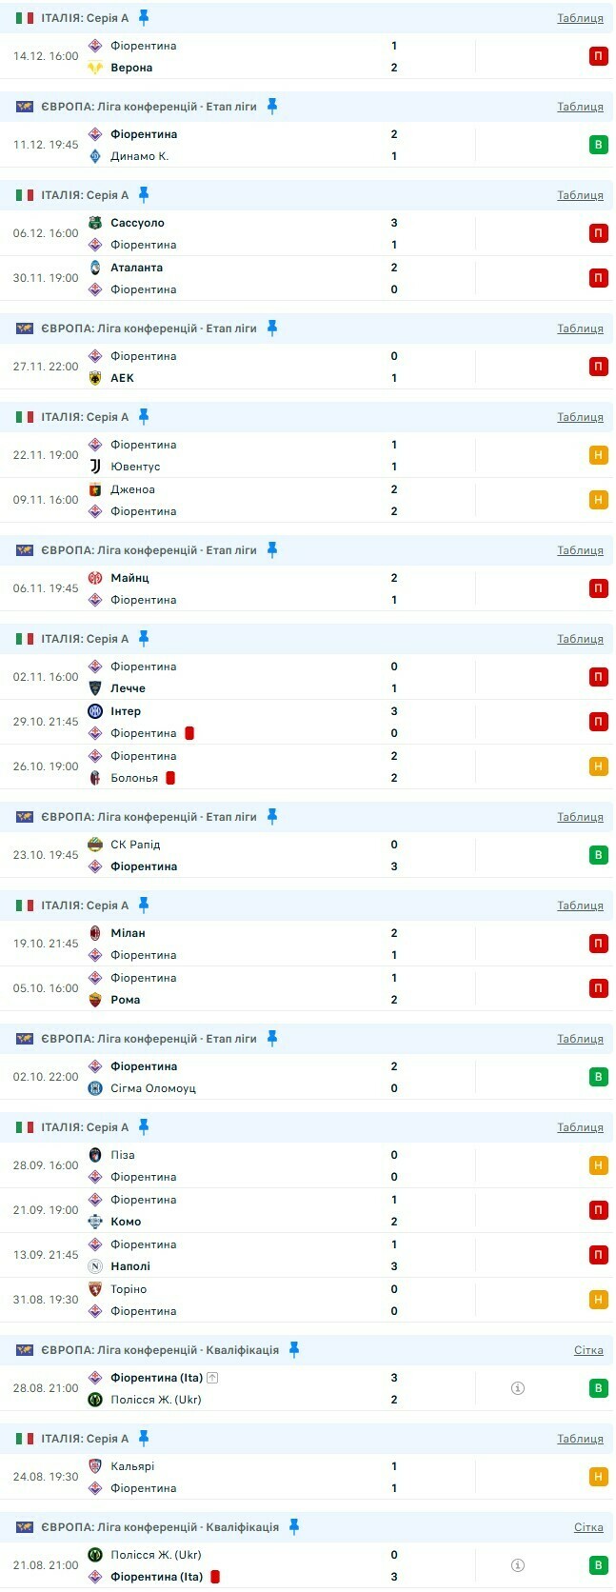Open Таблиця link for the top Серія А
This screenshot has width=616, height=1592.
[580, 18]
